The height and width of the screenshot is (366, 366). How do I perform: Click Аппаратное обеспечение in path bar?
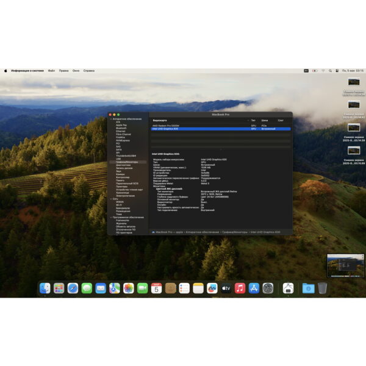tap(203, 232)
